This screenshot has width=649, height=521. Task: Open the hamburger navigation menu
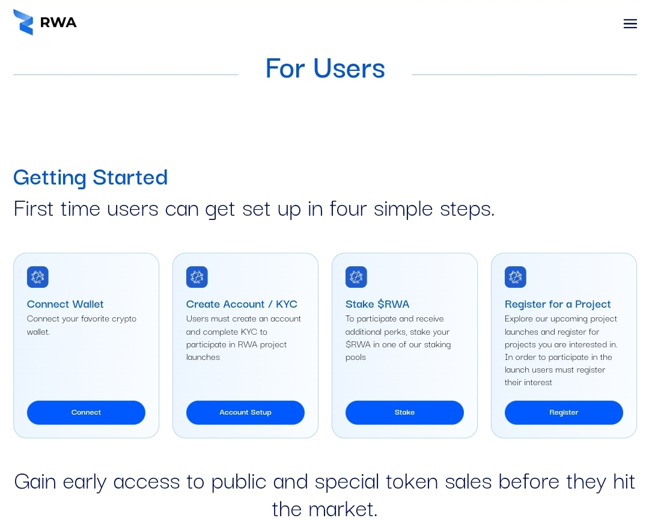coord(630,24)
